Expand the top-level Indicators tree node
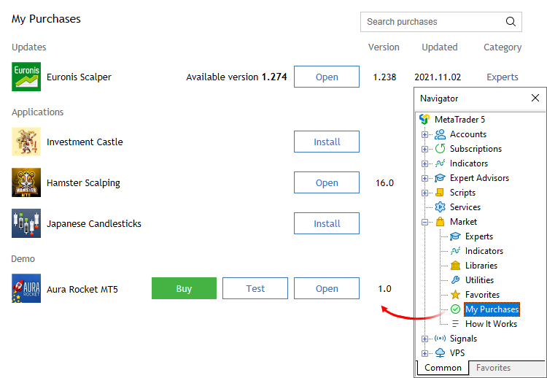The height and width of the screenshot is (378, 547). click(424, 163)
